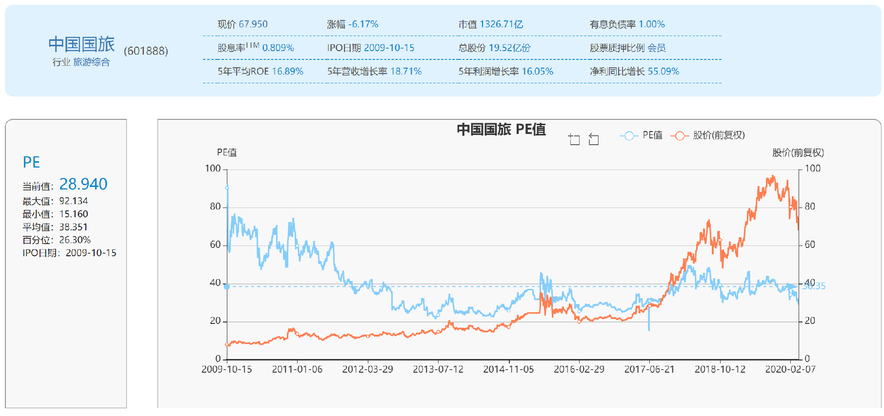Viewport: 884px width, 416px height.
Task: Click the right 股价(前复权) axis title
Action: click(x=798, y=153)
